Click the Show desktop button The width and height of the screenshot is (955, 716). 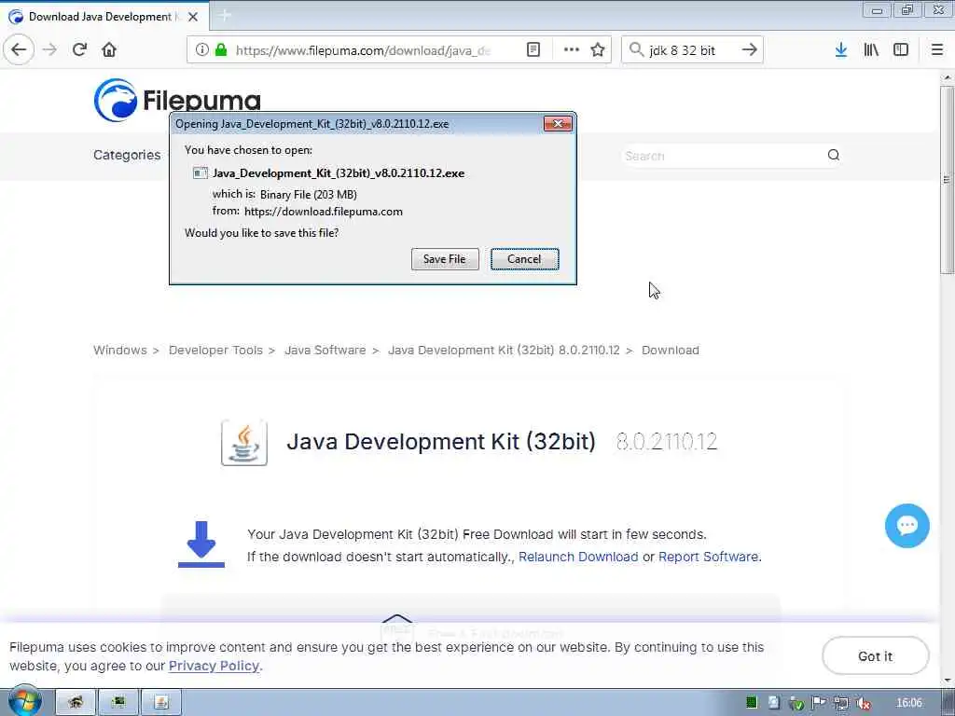pos(948,703)
